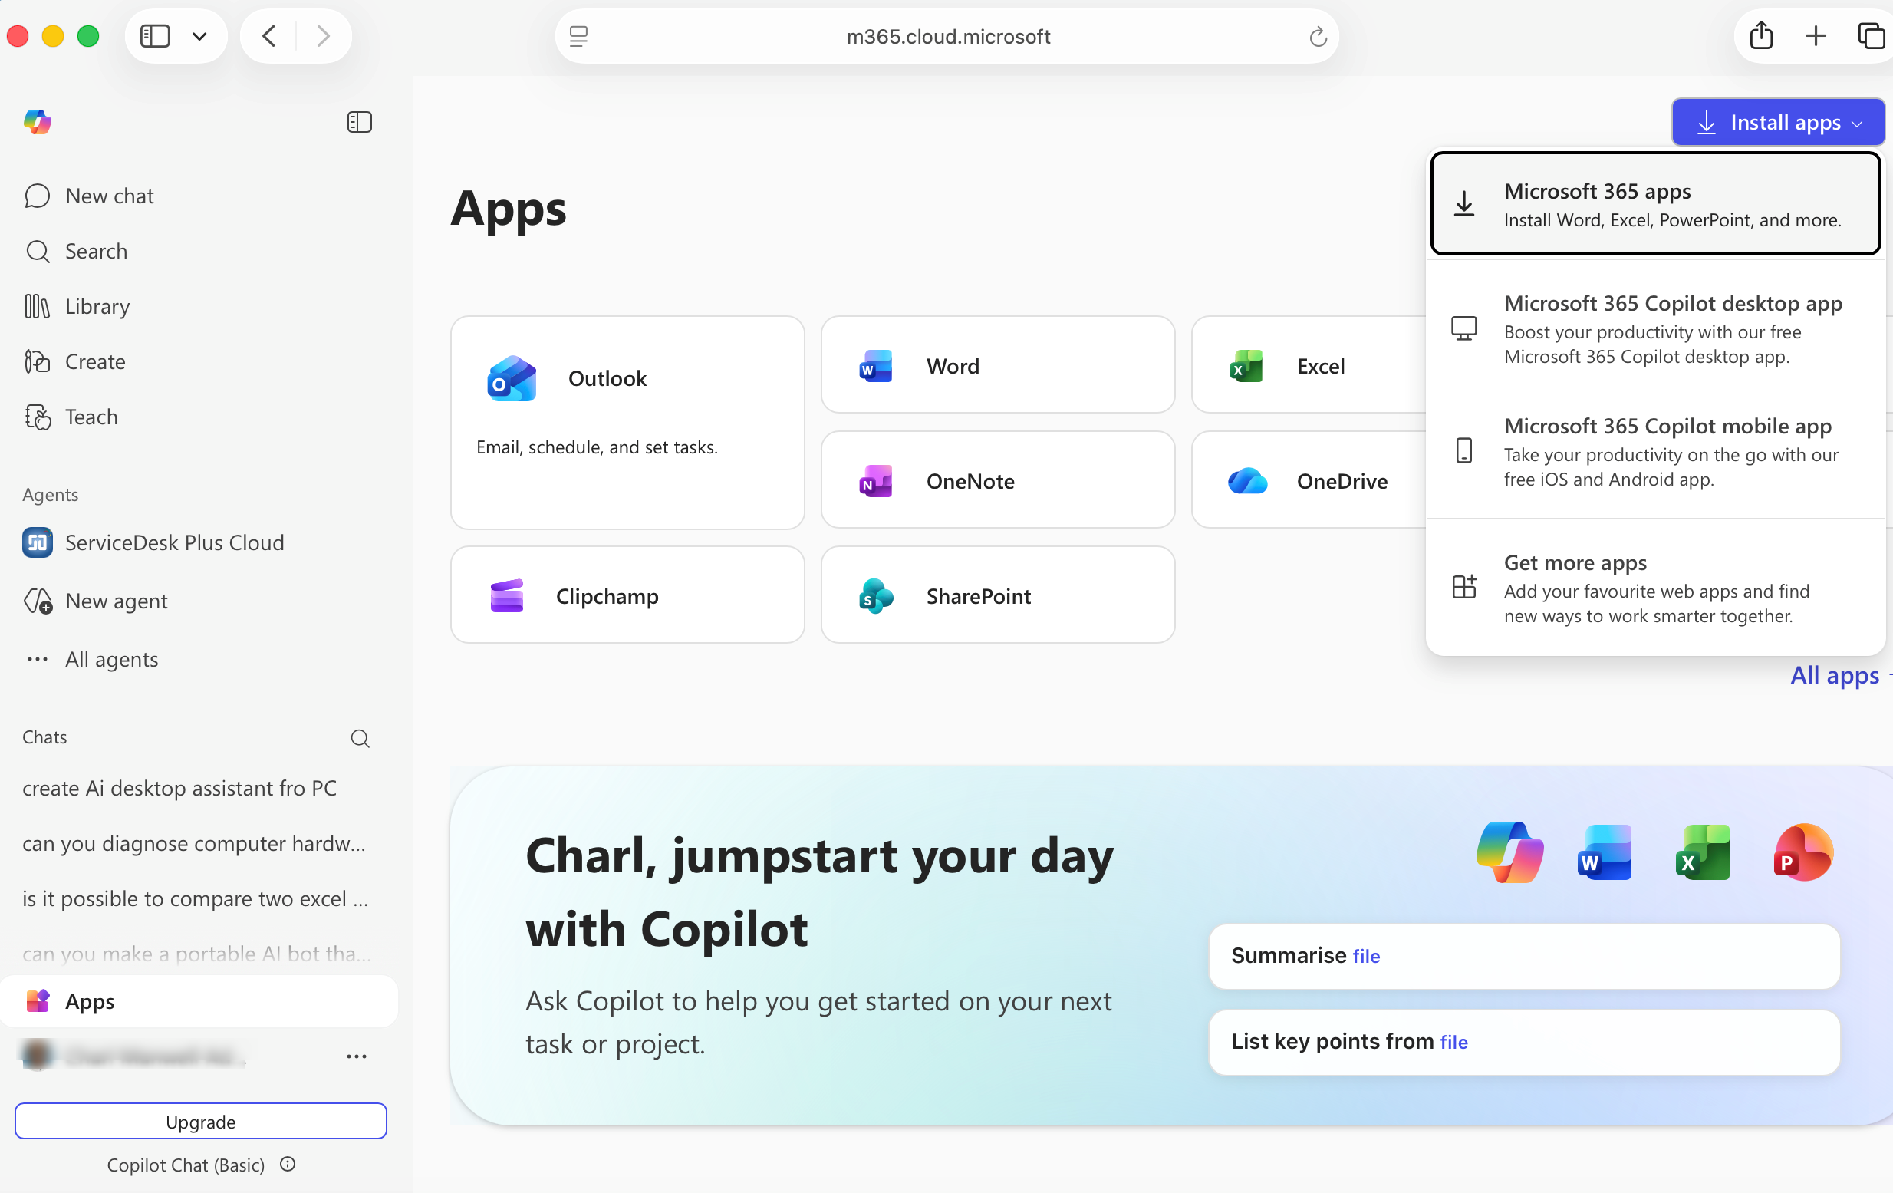The image size is (1893, 1193).
Task: Follow the All apps link
Action: [x=1835, y=674]
